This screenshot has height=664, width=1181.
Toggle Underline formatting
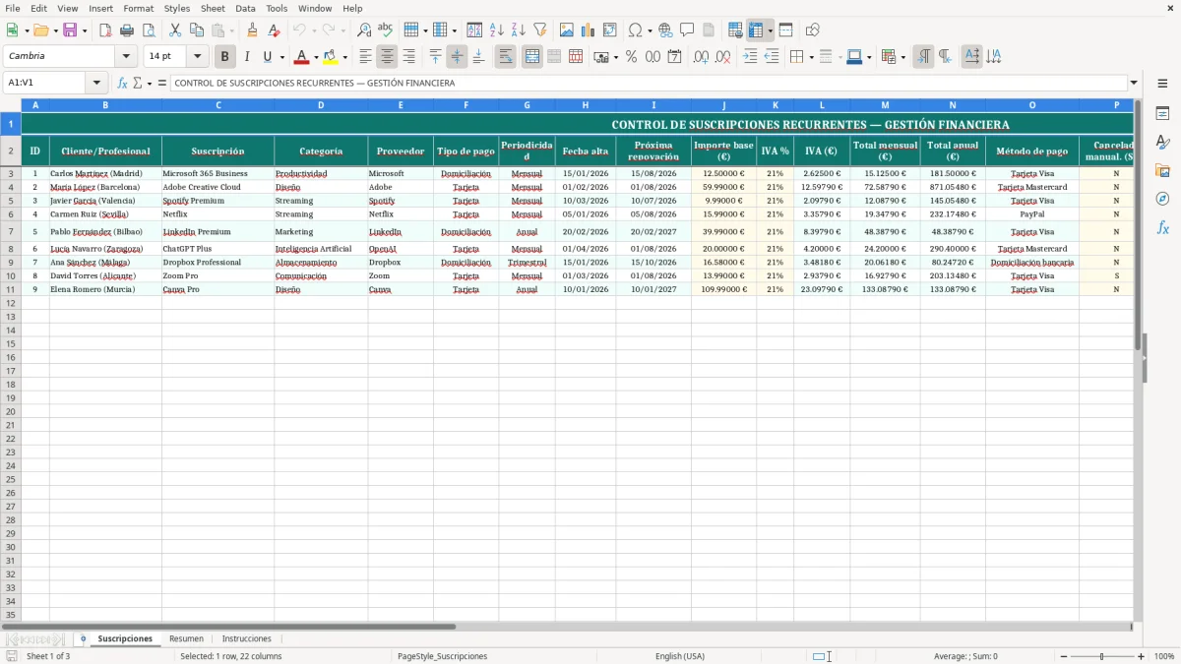(267, 57)
